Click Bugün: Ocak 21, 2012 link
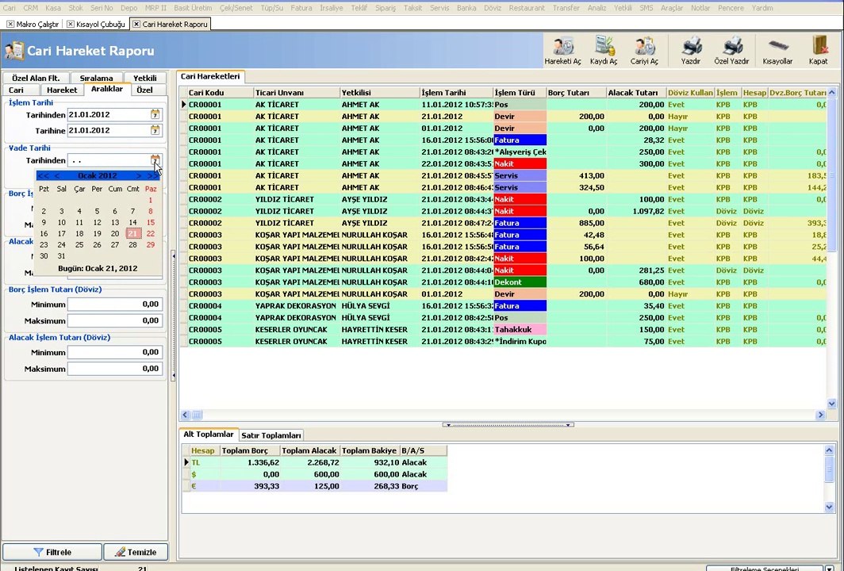 coord(98,268)
